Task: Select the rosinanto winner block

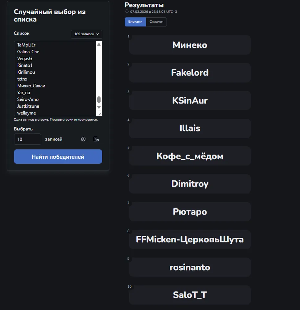Action: 190,267
